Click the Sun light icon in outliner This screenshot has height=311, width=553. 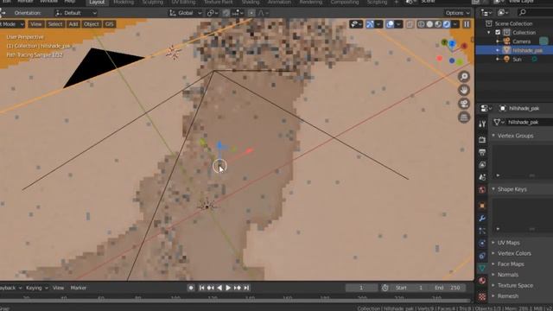pos(507,60)
